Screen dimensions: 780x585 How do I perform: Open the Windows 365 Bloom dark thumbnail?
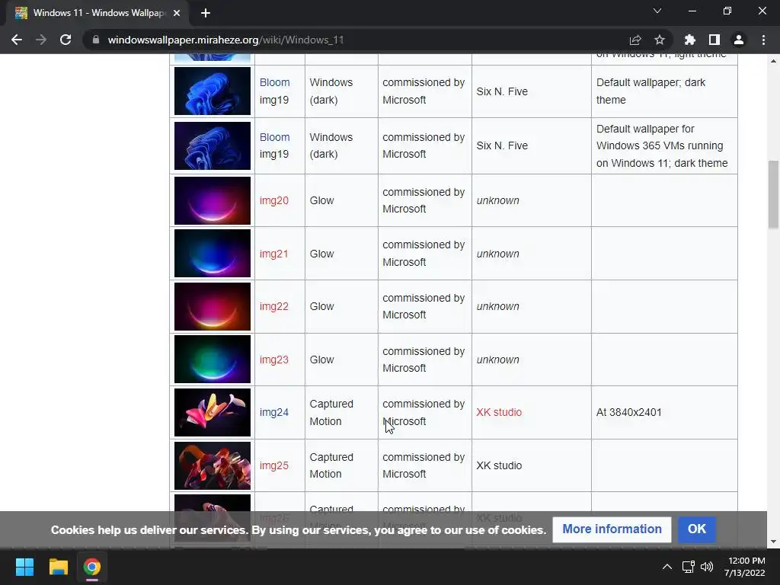tap(213, 145)
